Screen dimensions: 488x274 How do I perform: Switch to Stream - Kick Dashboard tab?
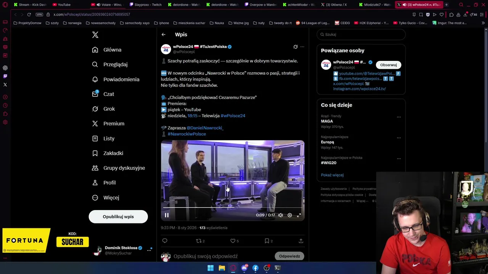coord(30,5)
